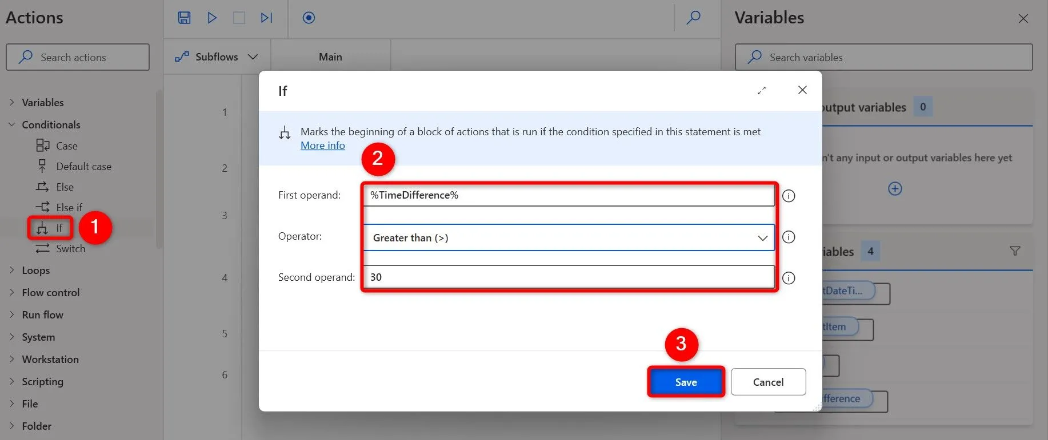Save the If condition
Screen dimensions: 1048x440
click(x=686, y=382)
